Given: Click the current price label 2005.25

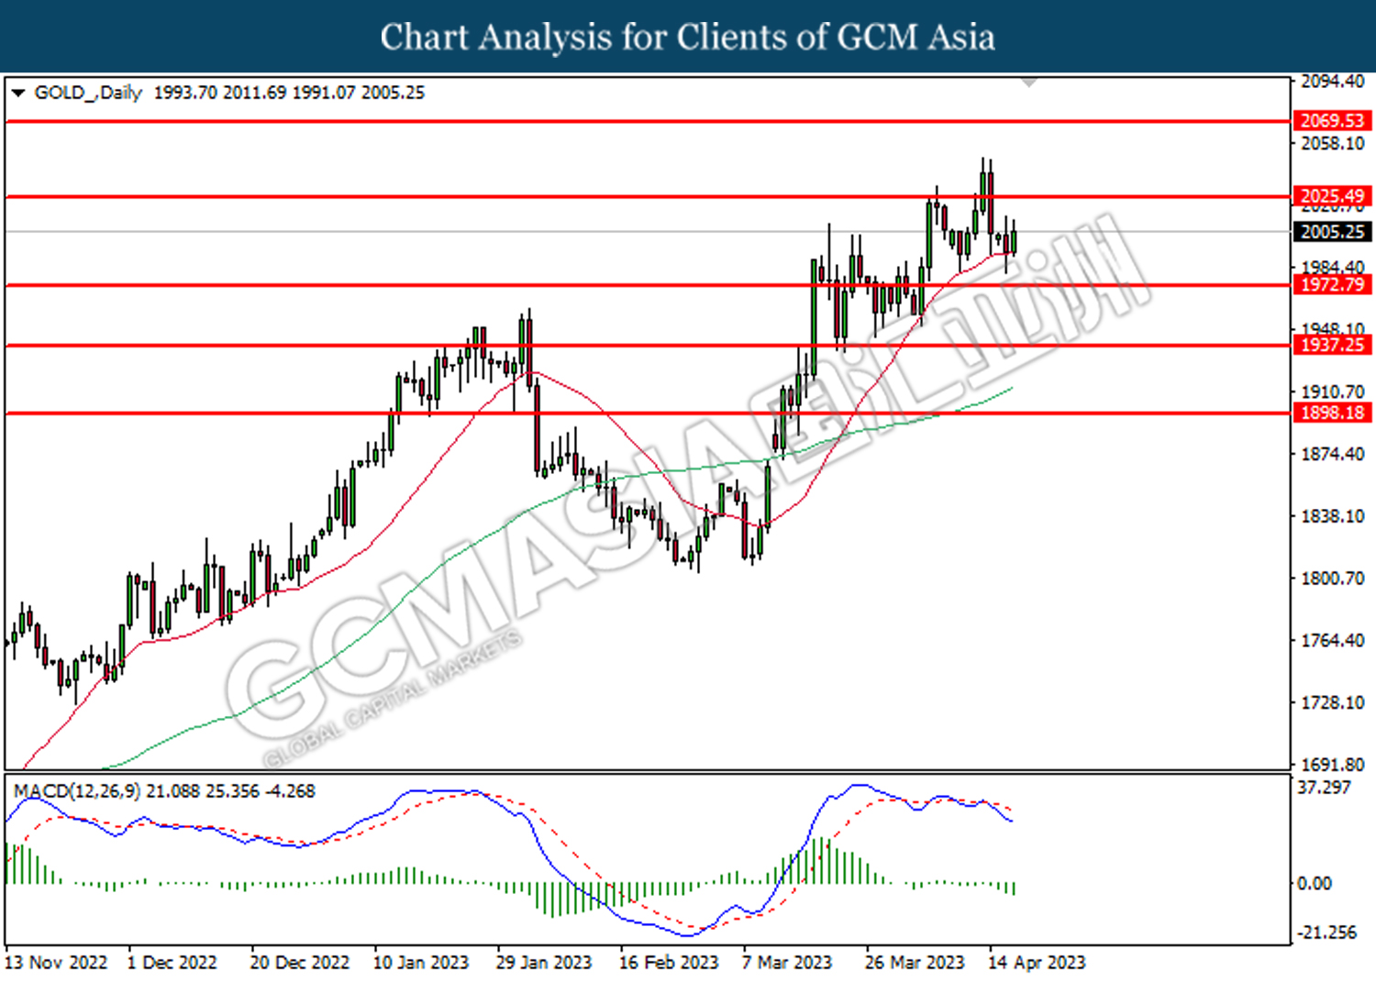Looking at the screenshot, I should click(1332, 232).
